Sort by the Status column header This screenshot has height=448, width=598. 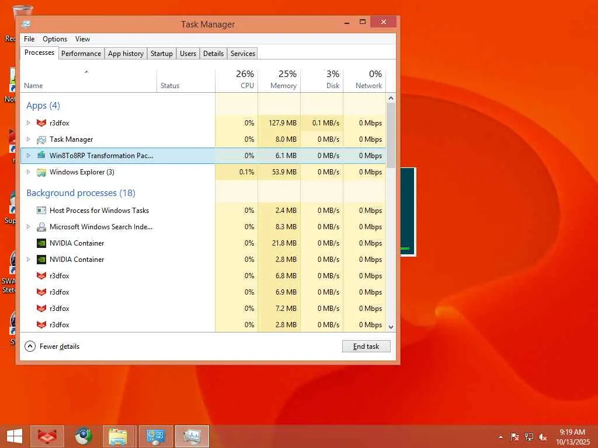pos(186,80)
